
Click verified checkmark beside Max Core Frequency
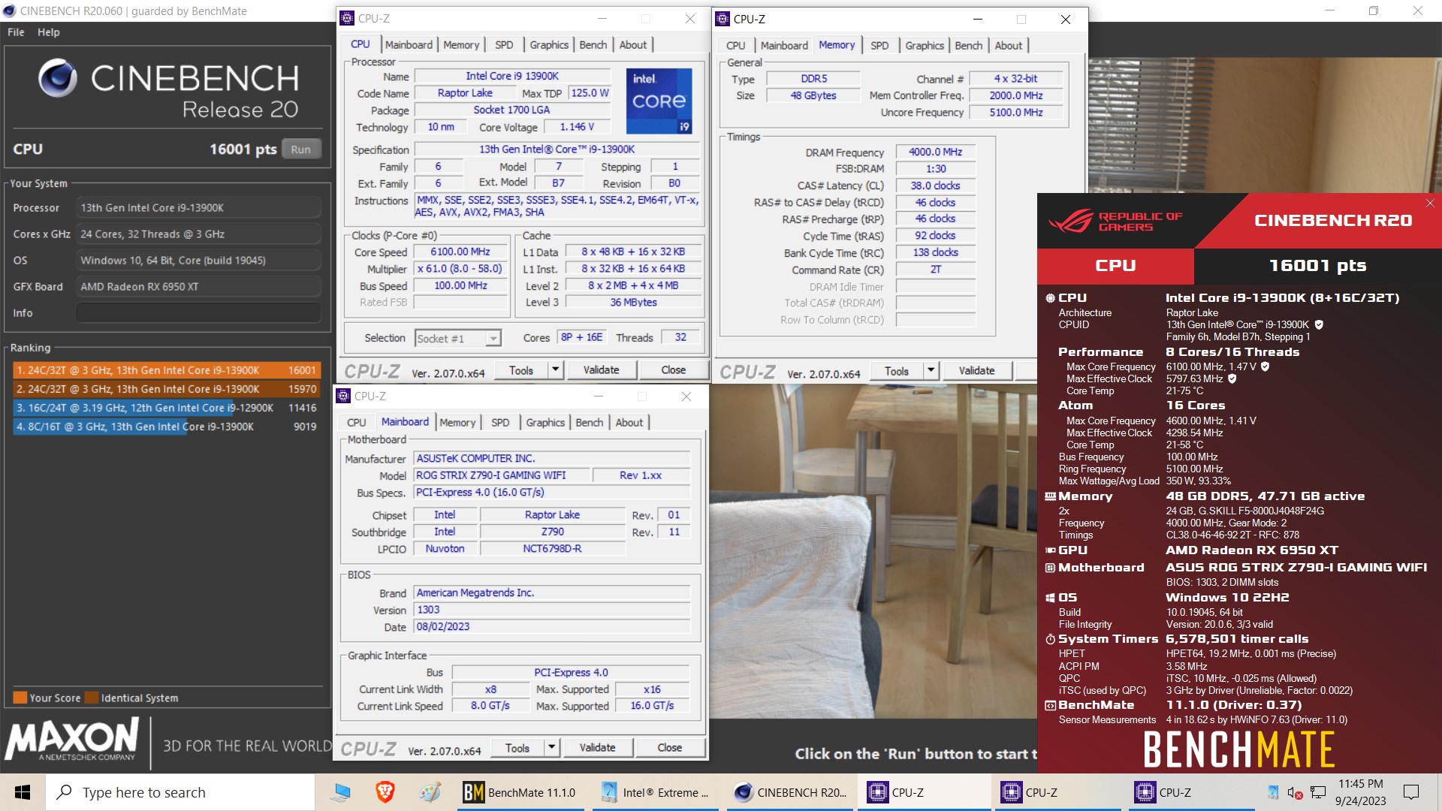tap(1265, 366)
